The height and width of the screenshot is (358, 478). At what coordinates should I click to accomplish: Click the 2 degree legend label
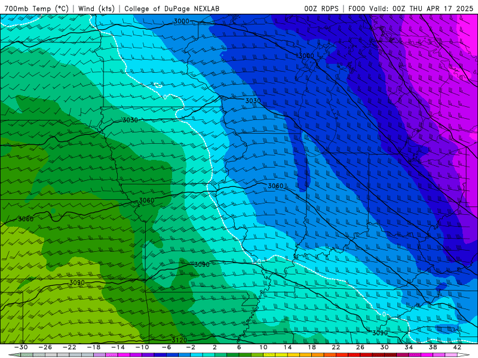pos(215,347)
